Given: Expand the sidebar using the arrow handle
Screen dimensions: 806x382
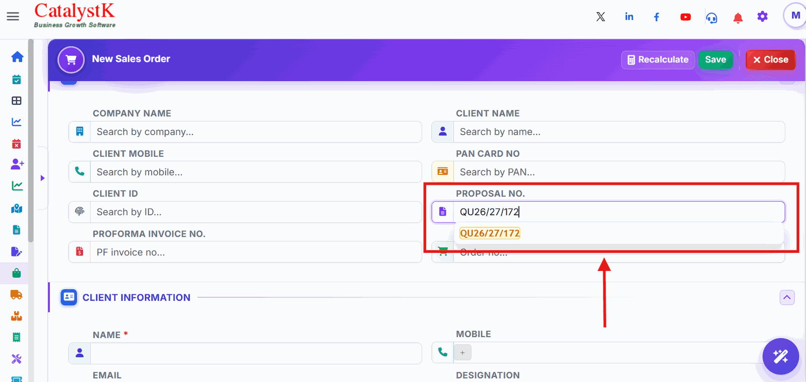Looking at the screenshot, I should (x=42, y=178).
